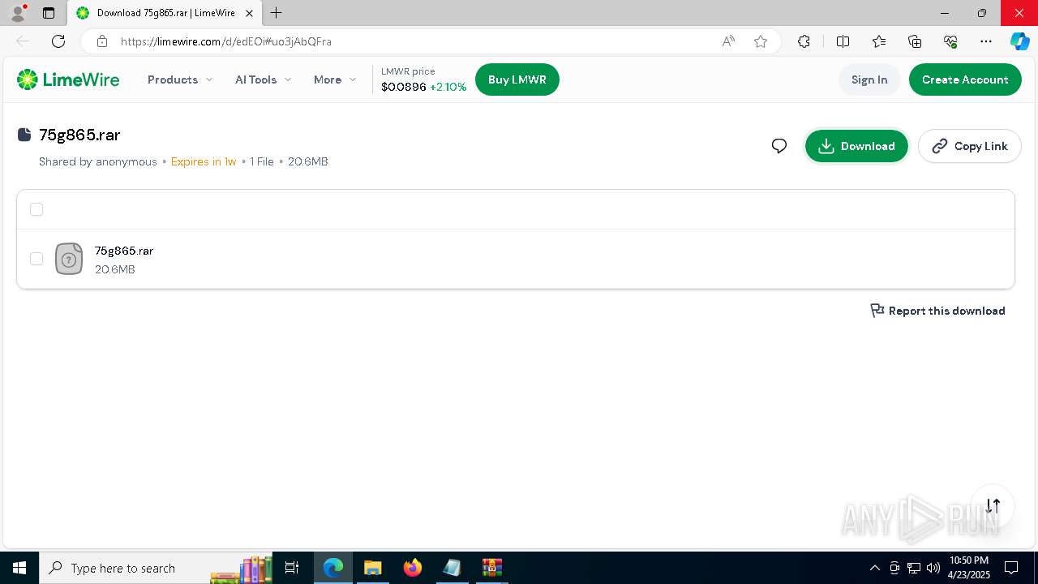This screenshot has width=1038, height=584.
Task: Select the 75g865.rar file name in the list
Action: tap(124, 251)
